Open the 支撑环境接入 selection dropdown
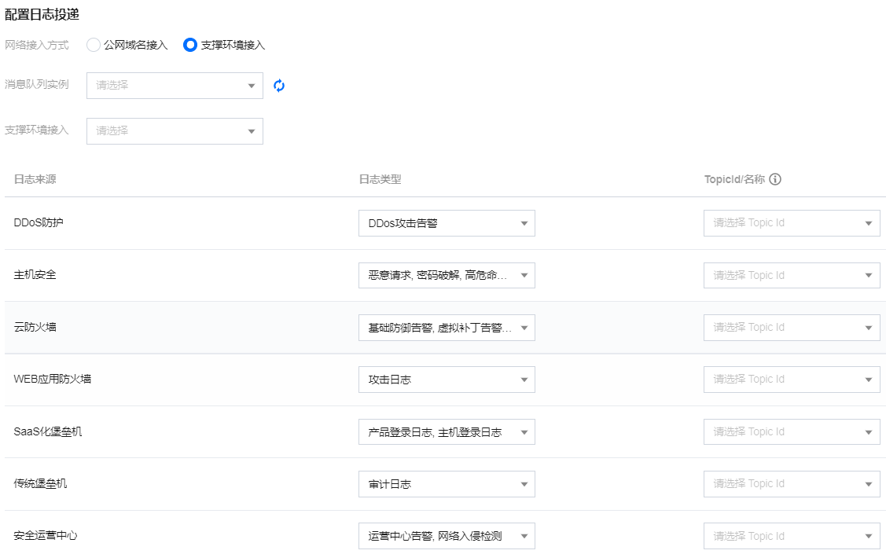This screenshot has height=554, width=886. tap(175, 131)
